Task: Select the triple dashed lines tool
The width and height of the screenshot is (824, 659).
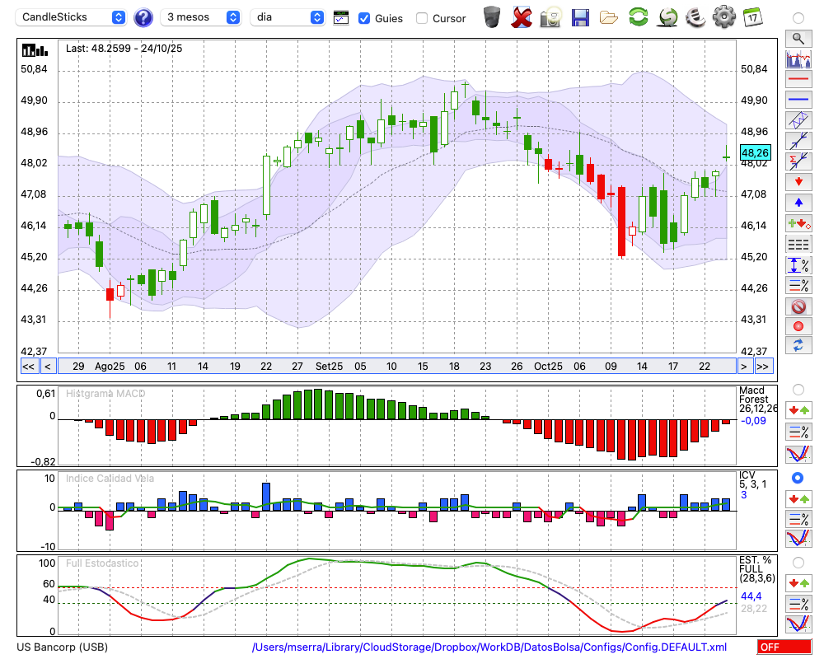Action: 798,245
